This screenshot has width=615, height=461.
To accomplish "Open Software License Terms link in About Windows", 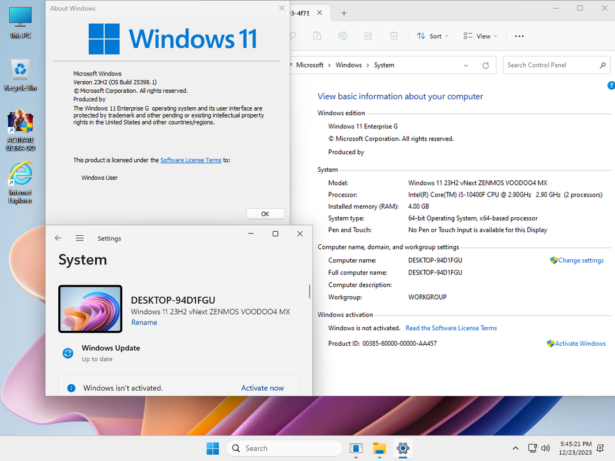I will [x=191, y=160].
